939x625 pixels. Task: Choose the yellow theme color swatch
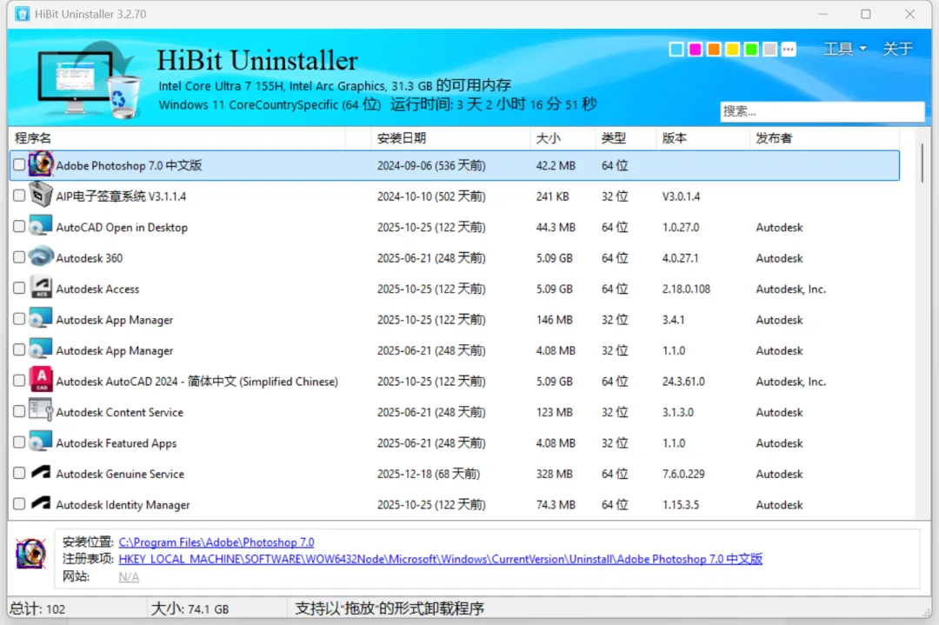tap(732, 49)
